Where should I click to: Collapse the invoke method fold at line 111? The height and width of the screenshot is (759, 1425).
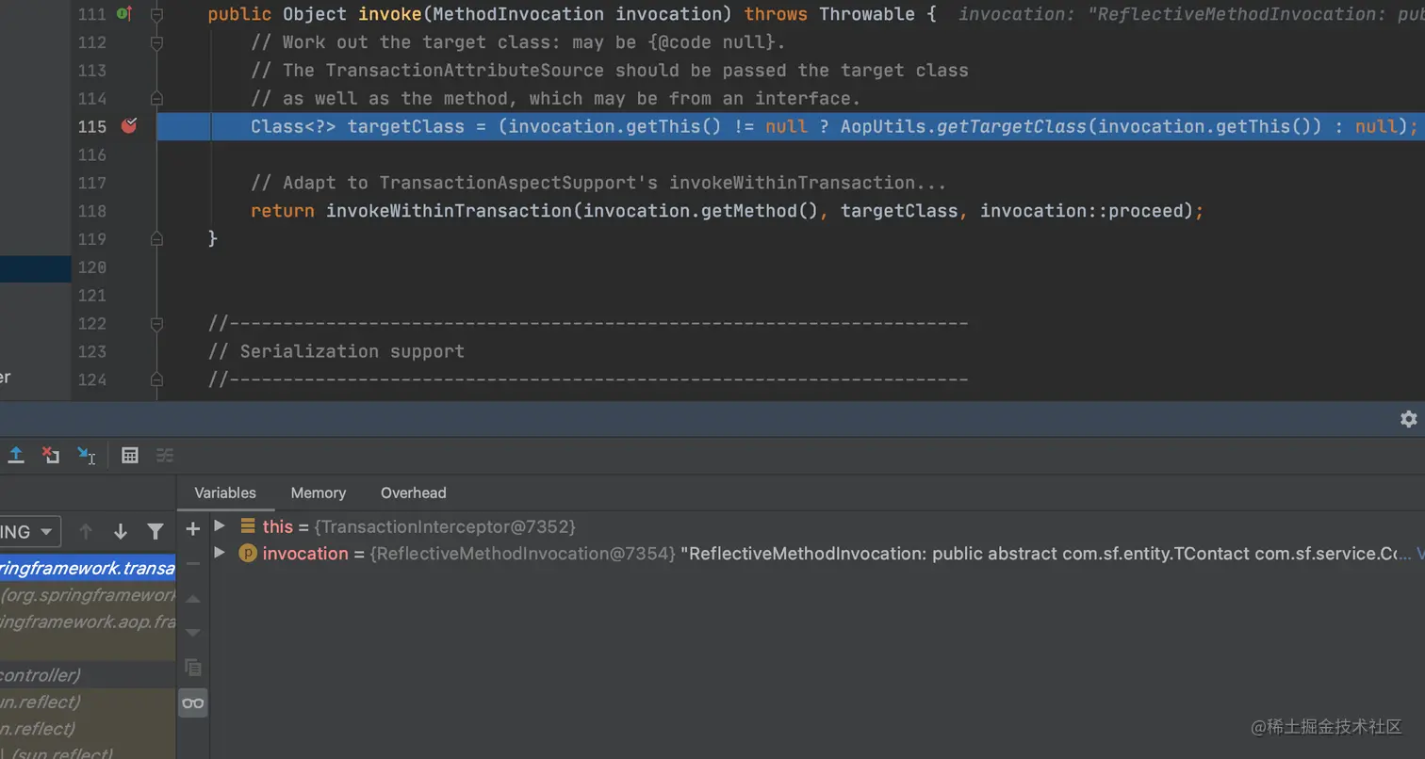pos(157,14)
